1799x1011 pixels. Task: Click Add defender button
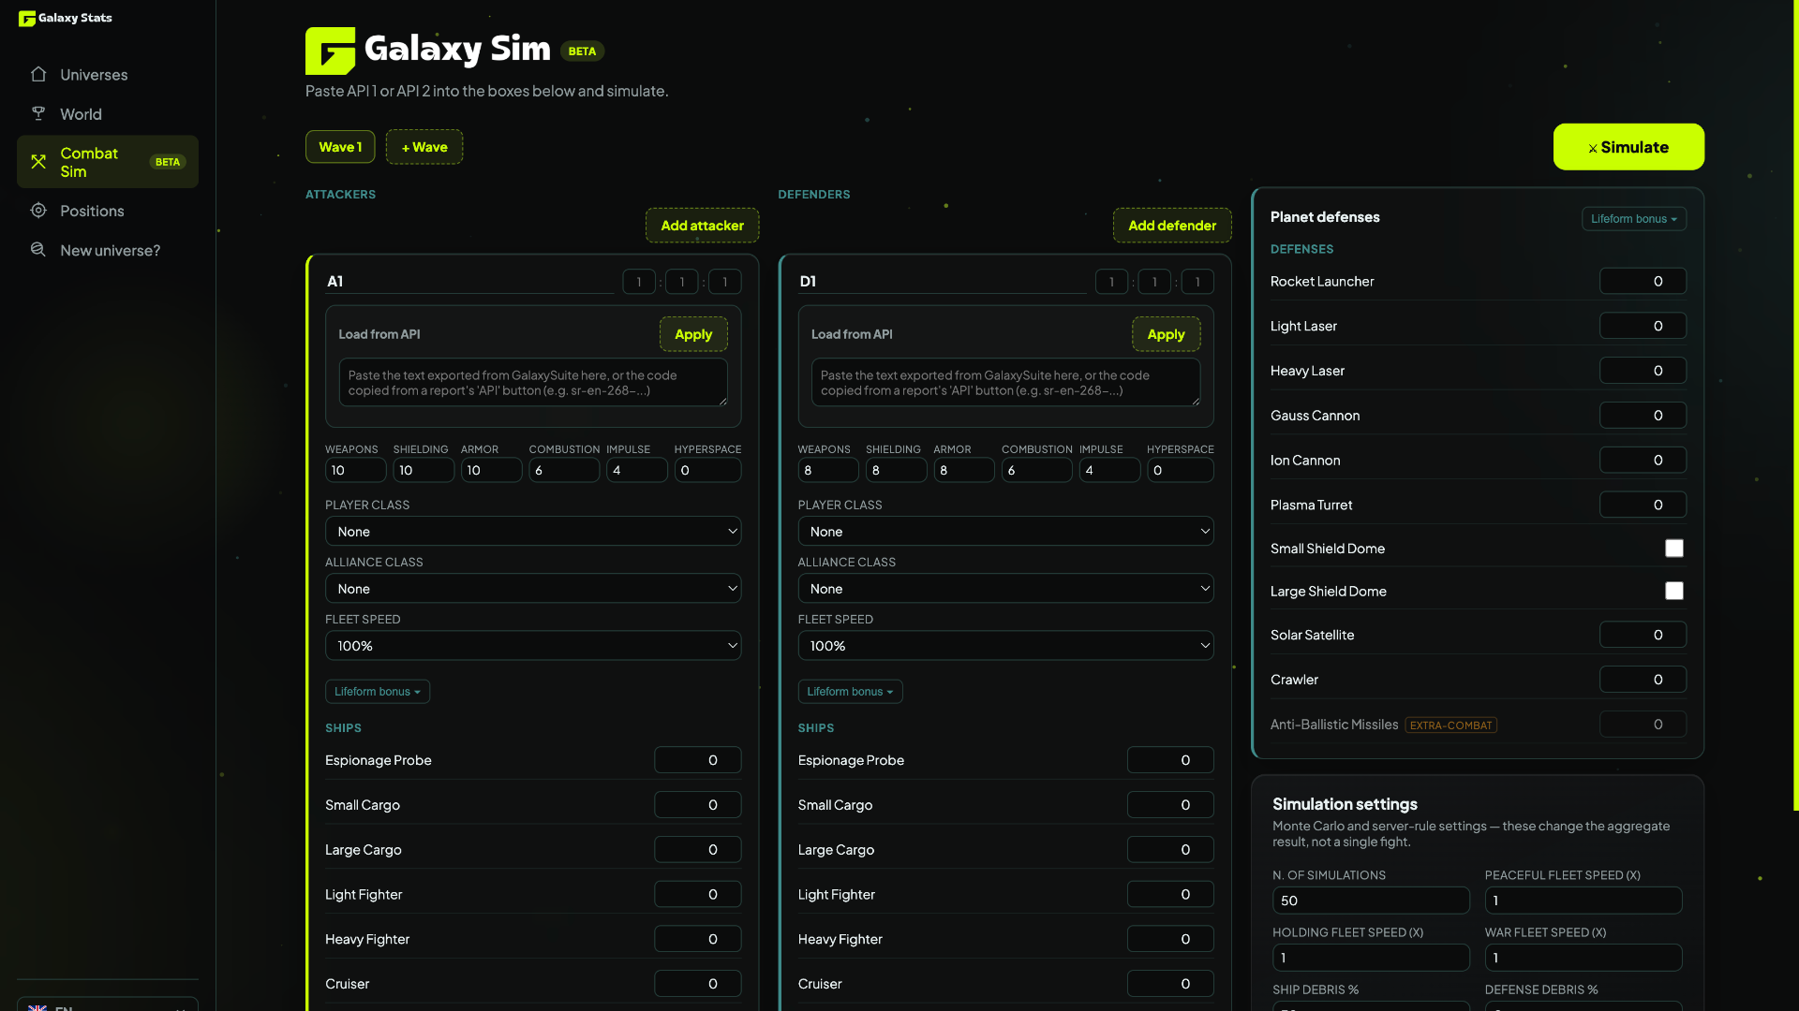[x=1172, y=226]
